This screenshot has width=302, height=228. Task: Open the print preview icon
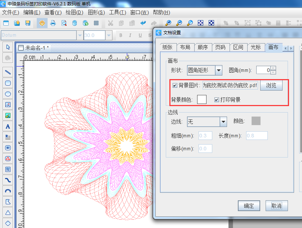(64, 23)
